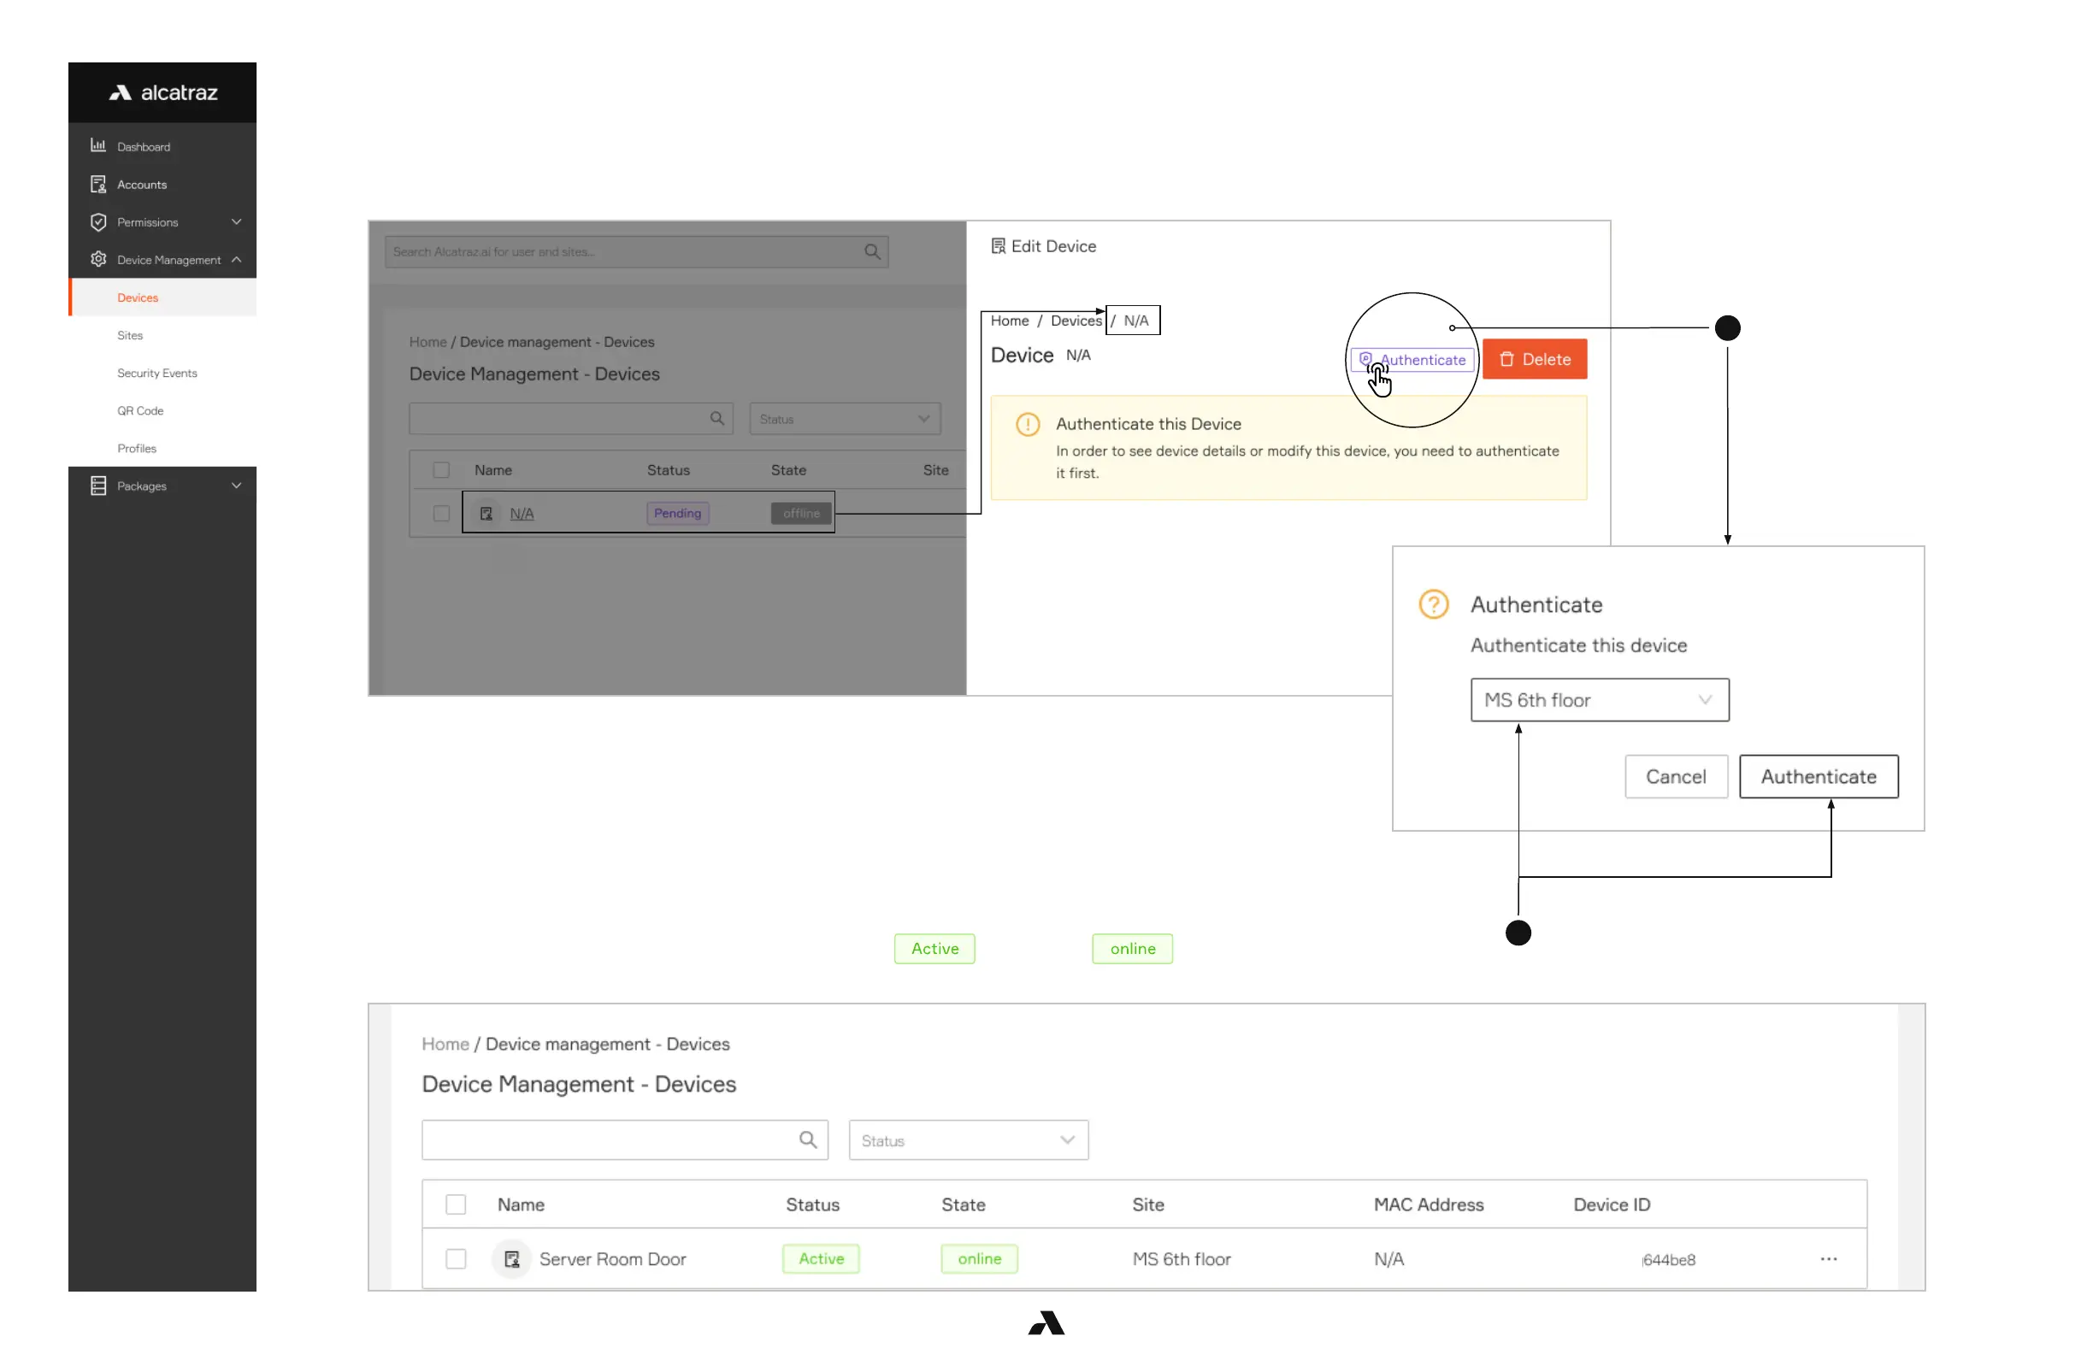Click the green Active status badge for Server Room Door

coord(821,1259)
